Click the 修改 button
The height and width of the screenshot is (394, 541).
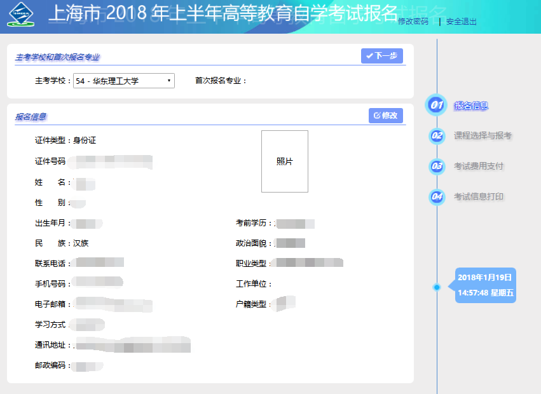385,116
